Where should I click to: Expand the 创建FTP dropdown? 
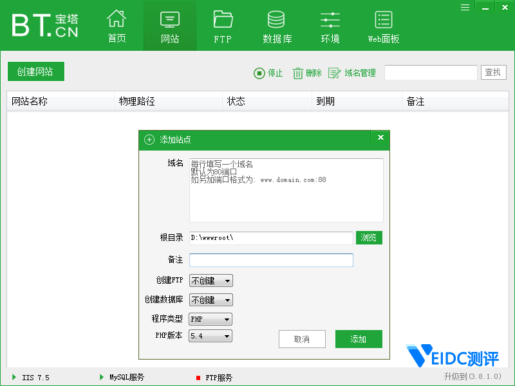211,280
